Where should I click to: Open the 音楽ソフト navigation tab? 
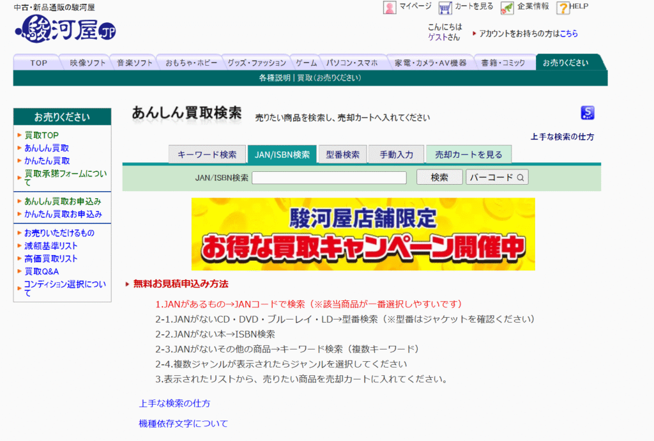[x=134, y=63]
